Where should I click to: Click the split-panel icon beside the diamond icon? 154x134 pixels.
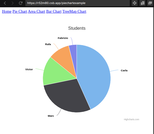click(x=142, y=3)
